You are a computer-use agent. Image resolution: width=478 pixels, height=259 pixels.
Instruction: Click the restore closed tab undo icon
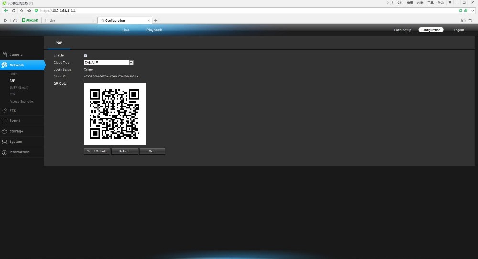click(x=471, y=21)
